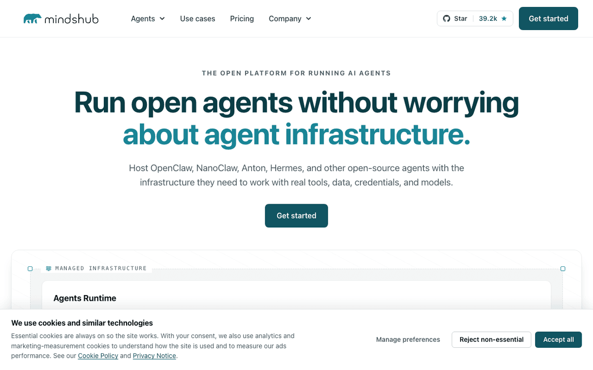Click the hero Get started button
593x370 pixels.
click(x=296, y=216)
